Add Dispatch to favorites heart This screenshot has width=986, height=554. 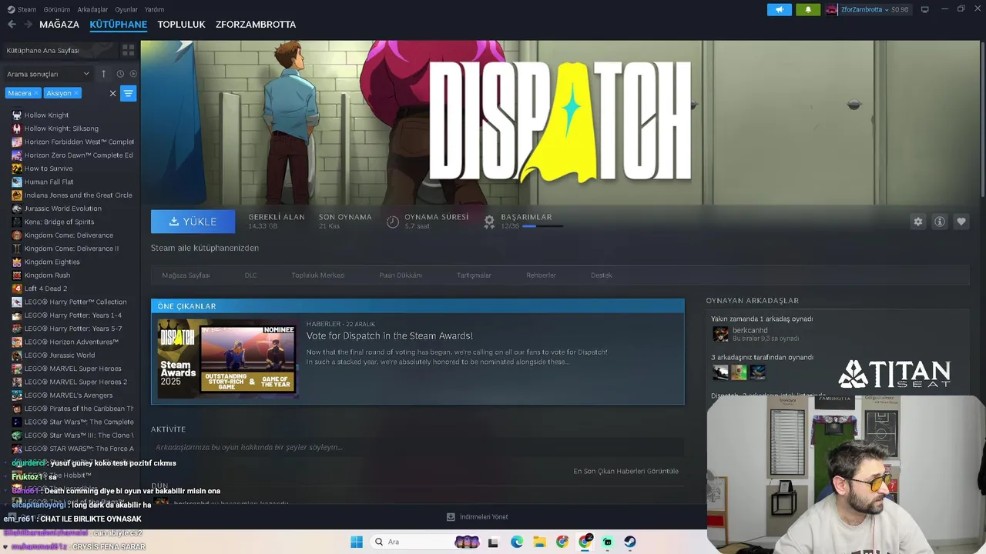(x=961, y=222)
